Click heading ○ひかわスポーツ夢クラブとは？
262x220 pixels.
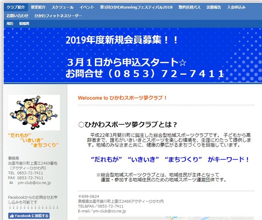[127, 125]
